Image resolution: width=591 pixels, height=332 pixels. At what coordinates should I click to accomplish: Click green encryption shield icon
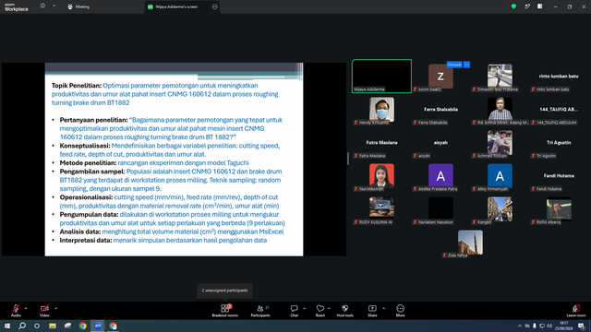point(513,6)
